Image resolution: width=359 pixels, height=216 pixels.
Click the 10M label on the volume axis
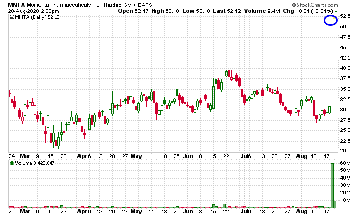tap(345, 200)
